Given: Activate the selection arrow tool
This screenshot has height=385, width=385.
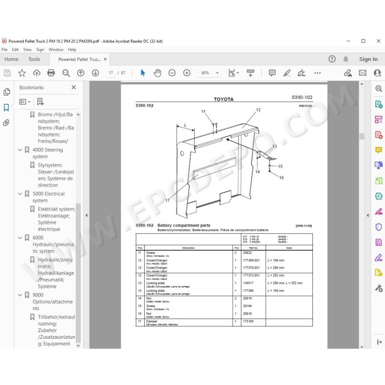Looking at the screenshot, I should 143,73.
